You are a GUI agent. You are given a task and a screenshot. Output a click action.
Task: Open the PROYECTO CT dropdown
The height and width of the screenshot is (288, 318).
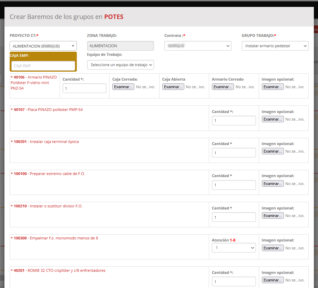pos(43,46)
